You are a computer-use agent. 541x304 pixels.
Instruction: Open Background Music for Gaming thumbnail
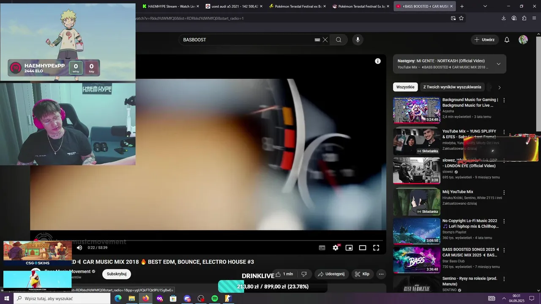coord(417,110)
